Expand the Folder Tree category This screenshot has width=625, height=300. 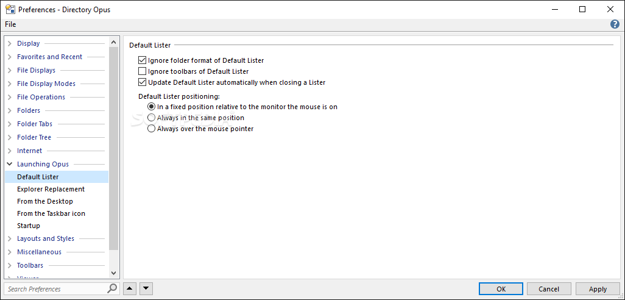pyautogui.click(x=10, y=137)
